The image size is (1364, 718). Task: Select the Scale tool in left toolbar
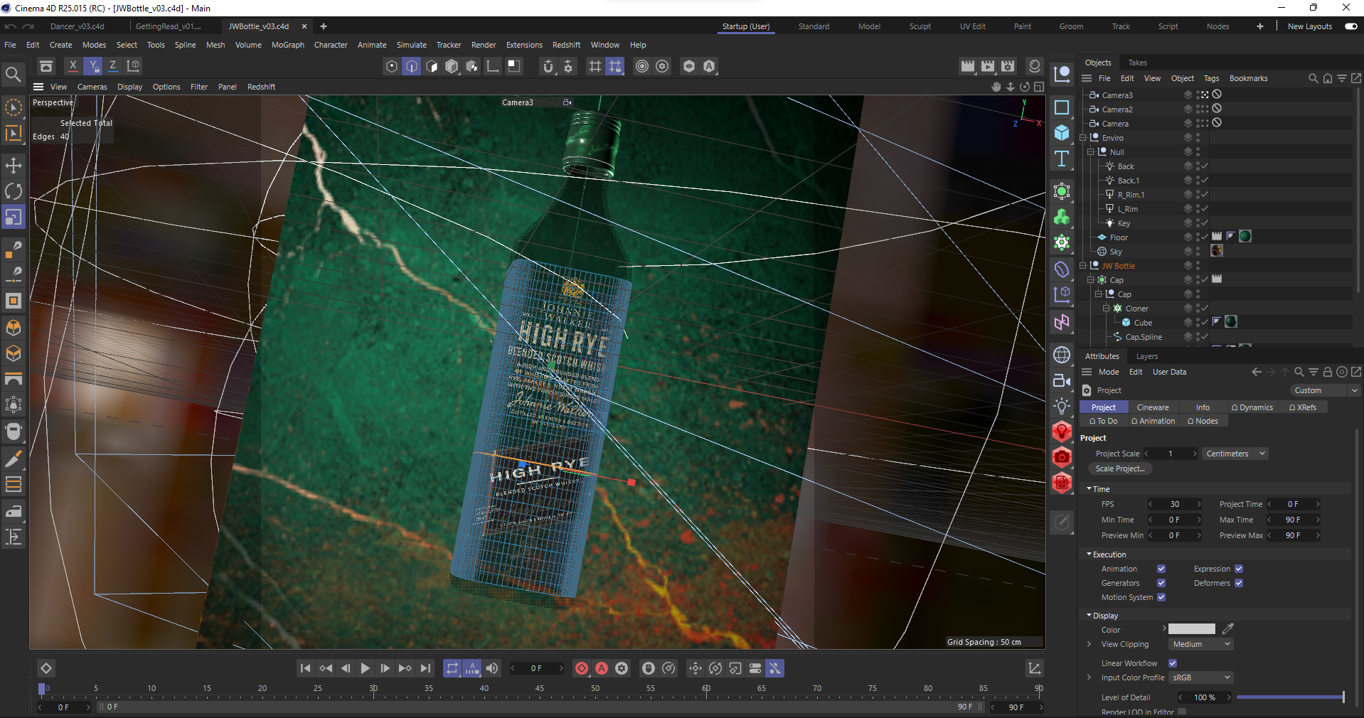[14, 217]
